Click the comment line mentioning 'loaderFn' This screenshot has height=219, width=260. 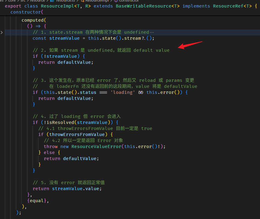115,86
